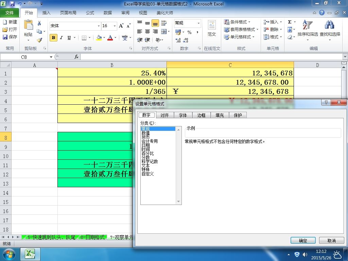Viewport: 348px width, 261px height.
Task: Switch to 公式 ribbon tab
Action: (x=90, y=13)
